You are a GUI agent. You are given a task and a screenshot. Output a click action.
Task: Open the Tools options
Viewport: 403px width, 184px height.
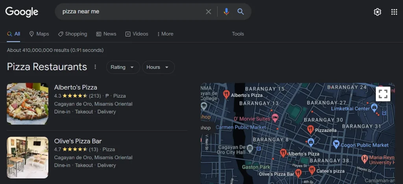click(x=238, y=34)
